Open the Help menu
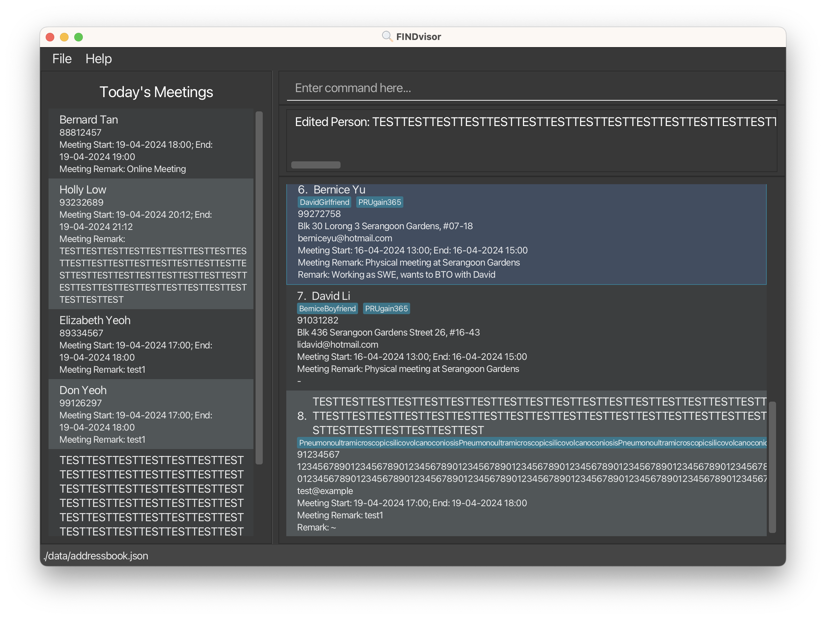This screenshot has height=619, width=826. (98, 59)
